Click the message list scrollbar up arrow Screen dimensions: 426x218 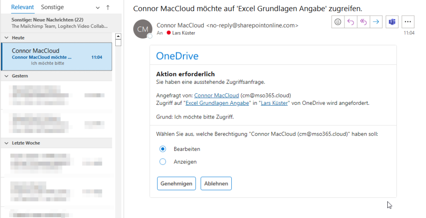coord(118,36)
